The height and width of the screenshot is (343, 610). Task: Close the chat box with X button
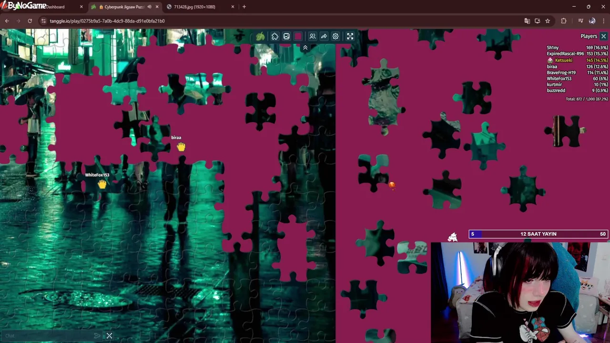[x=109, y=336]
